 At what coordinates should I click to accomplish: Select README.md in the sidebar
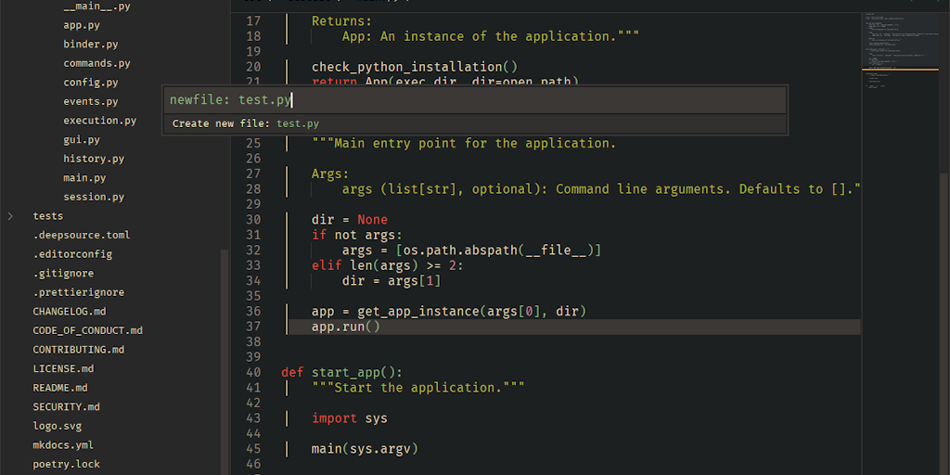pyautogui.click(x=59, y=388)
